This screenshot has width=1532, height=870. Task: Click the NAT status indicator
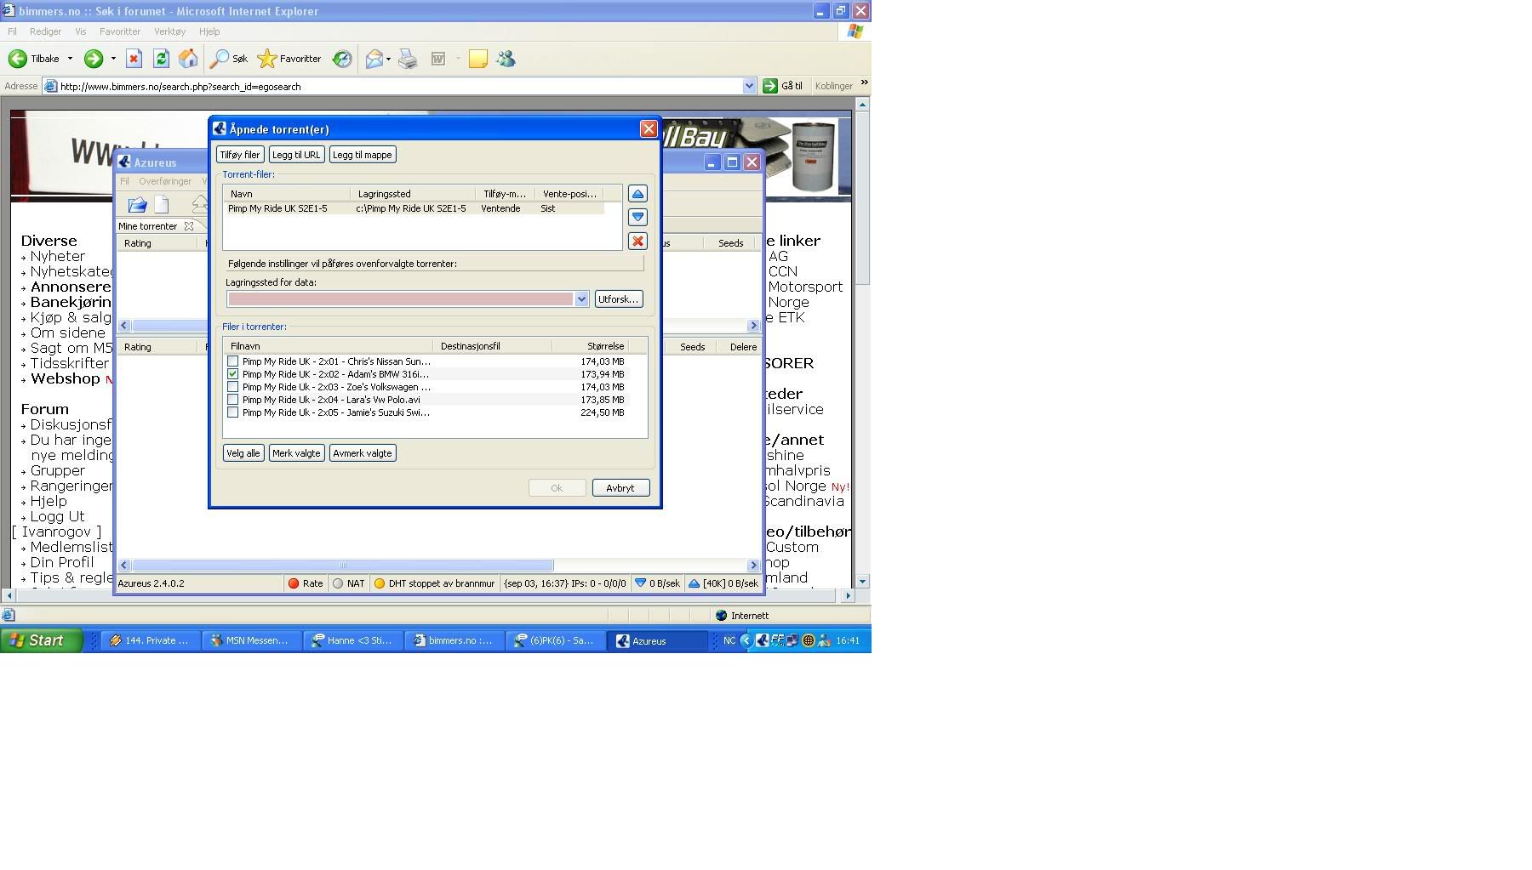(x=349, y=583)
